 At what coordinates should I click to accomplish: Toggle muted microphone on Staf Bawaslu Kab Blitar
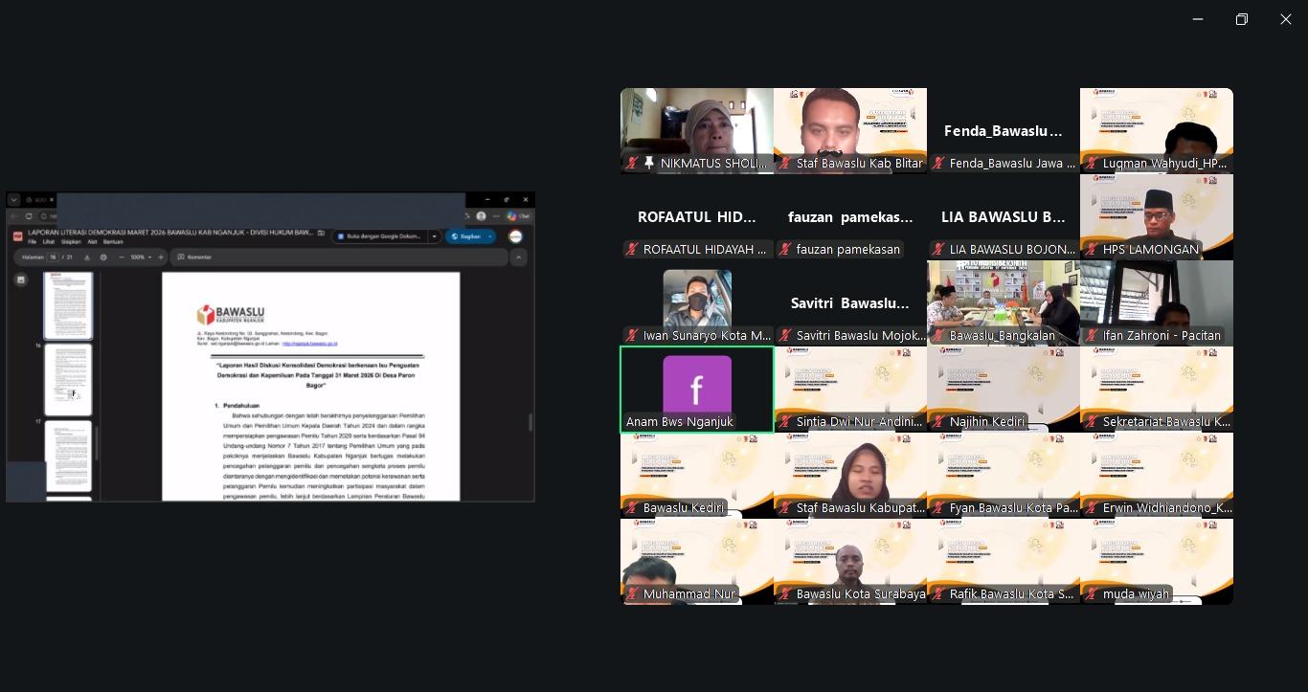(x=785, y=164)
